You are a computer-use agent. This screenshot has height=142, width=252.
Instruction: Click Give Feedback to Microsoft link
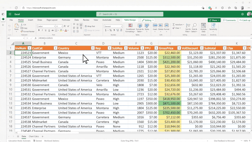224,141
